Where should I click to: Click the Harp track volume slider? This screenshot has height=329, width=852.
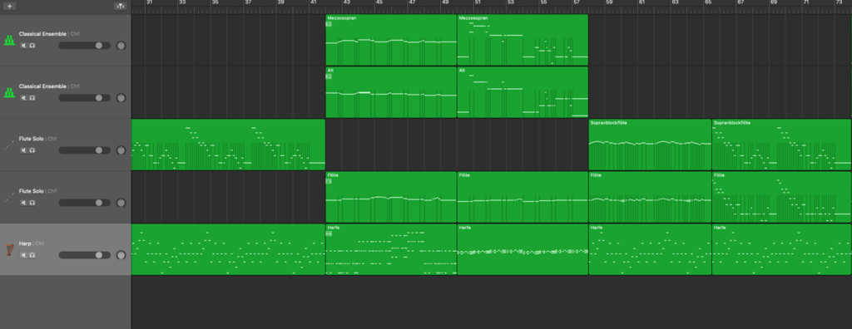(84, 255)
